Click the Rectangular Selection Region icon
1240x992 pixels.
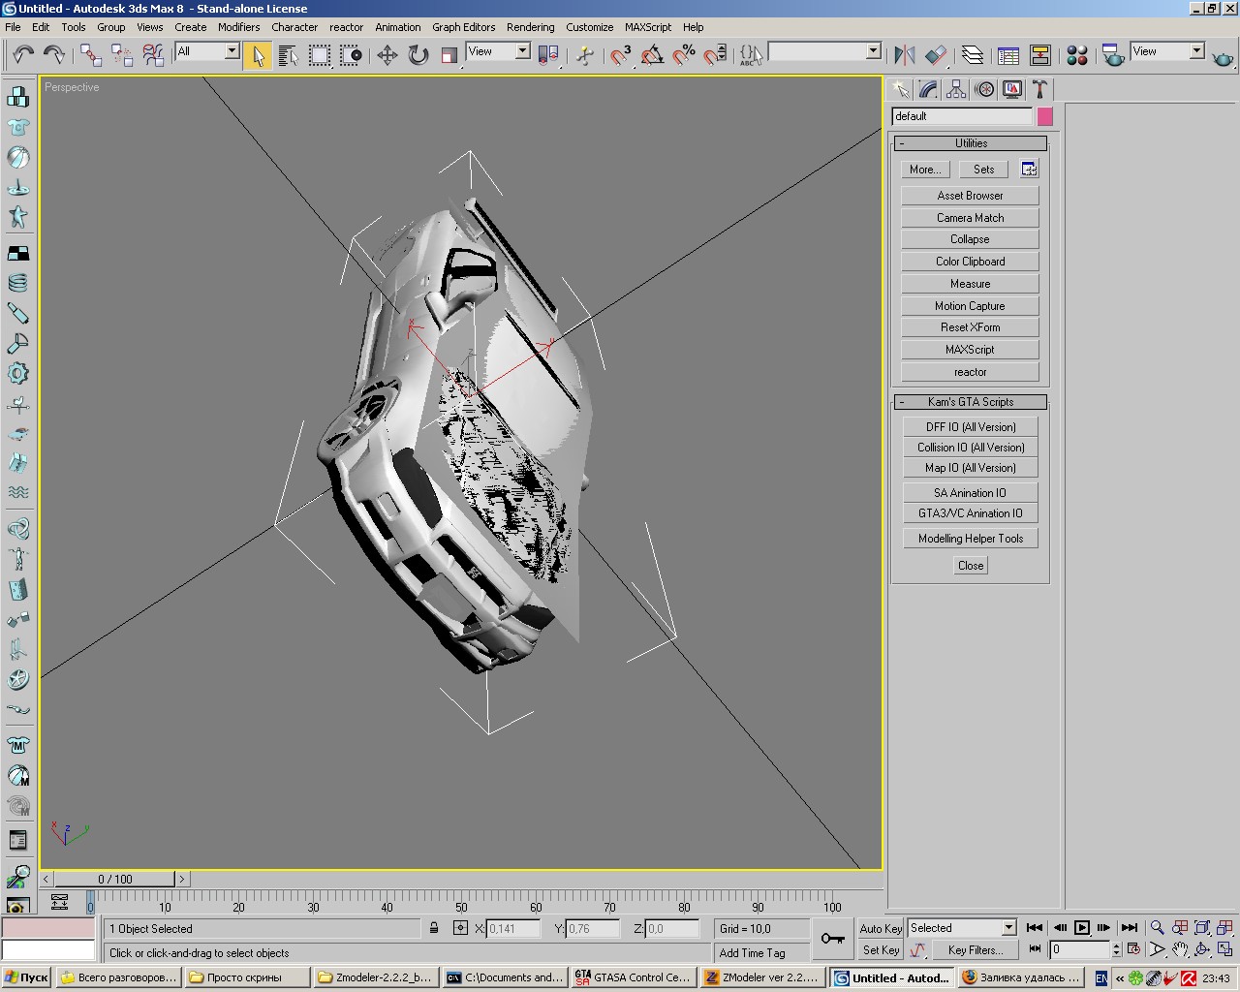point(320,54)
